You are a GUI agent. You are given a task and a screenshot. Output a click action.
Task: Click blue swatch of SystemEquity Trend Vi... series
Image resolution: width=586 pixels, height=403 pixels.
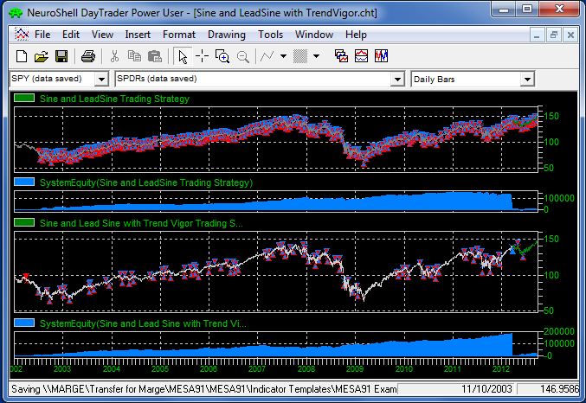coord(24,323)
